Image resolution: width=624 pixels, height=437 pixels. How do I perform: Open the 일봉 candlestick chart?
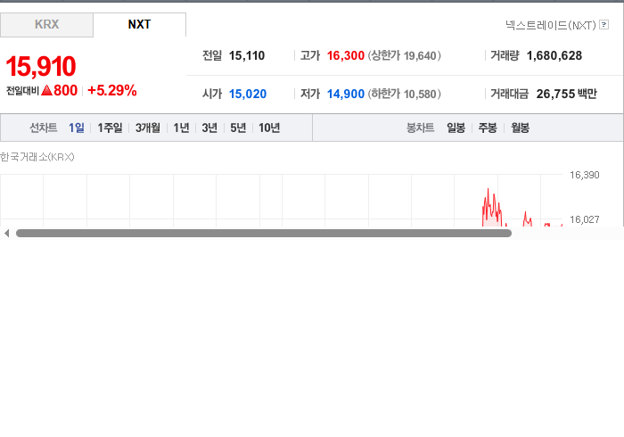(456, 128)
